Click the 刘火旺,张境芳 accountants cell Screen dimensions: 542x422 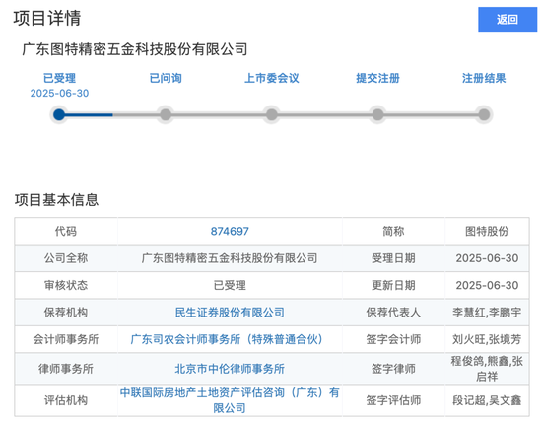pos(487,339)
